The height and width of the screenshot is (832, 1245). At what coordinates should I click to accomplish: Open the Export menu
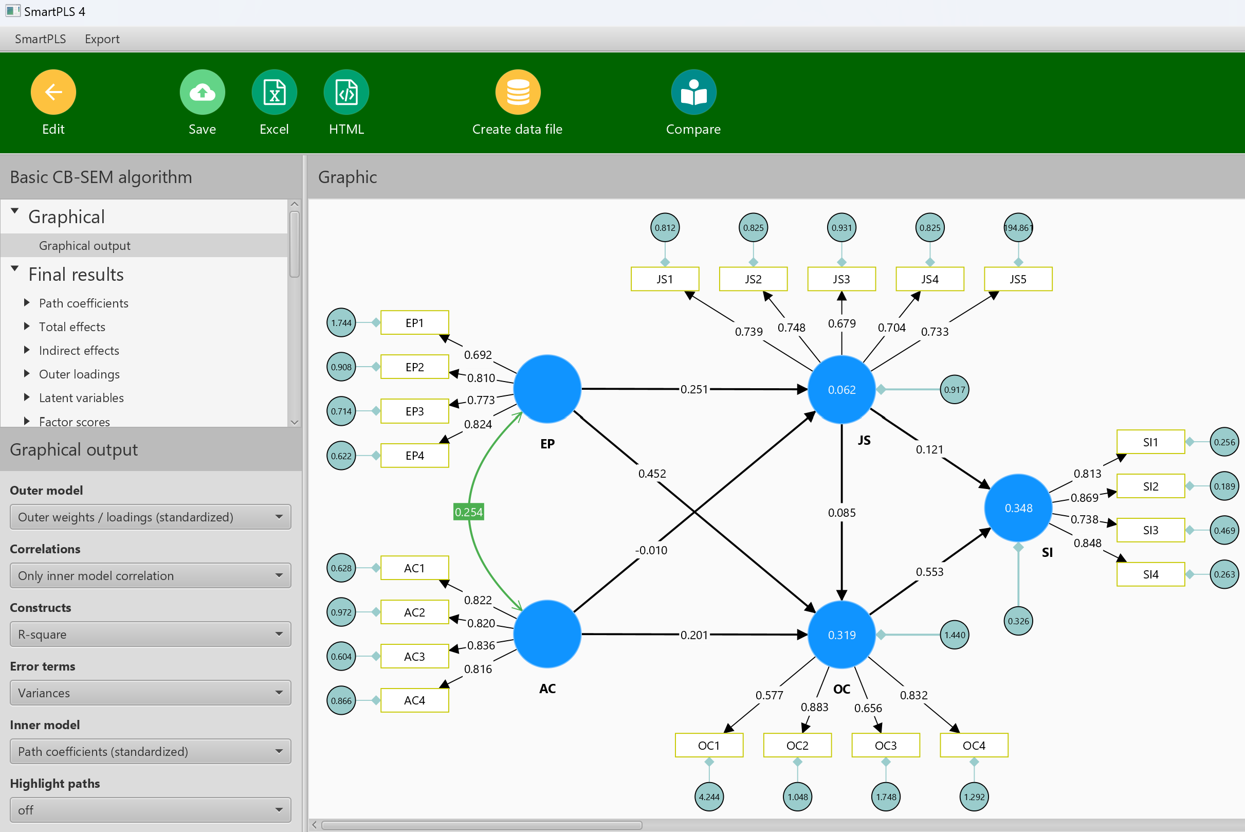102,39
